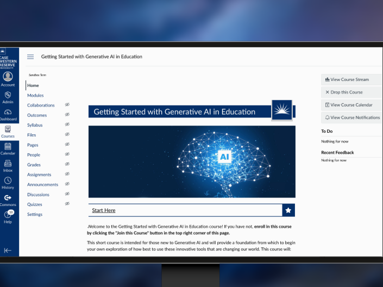Image resolution: width=383 pixels, height=287 pixels.
Task: Click hidden eye icon beside Grades
Action: (67, 164)
